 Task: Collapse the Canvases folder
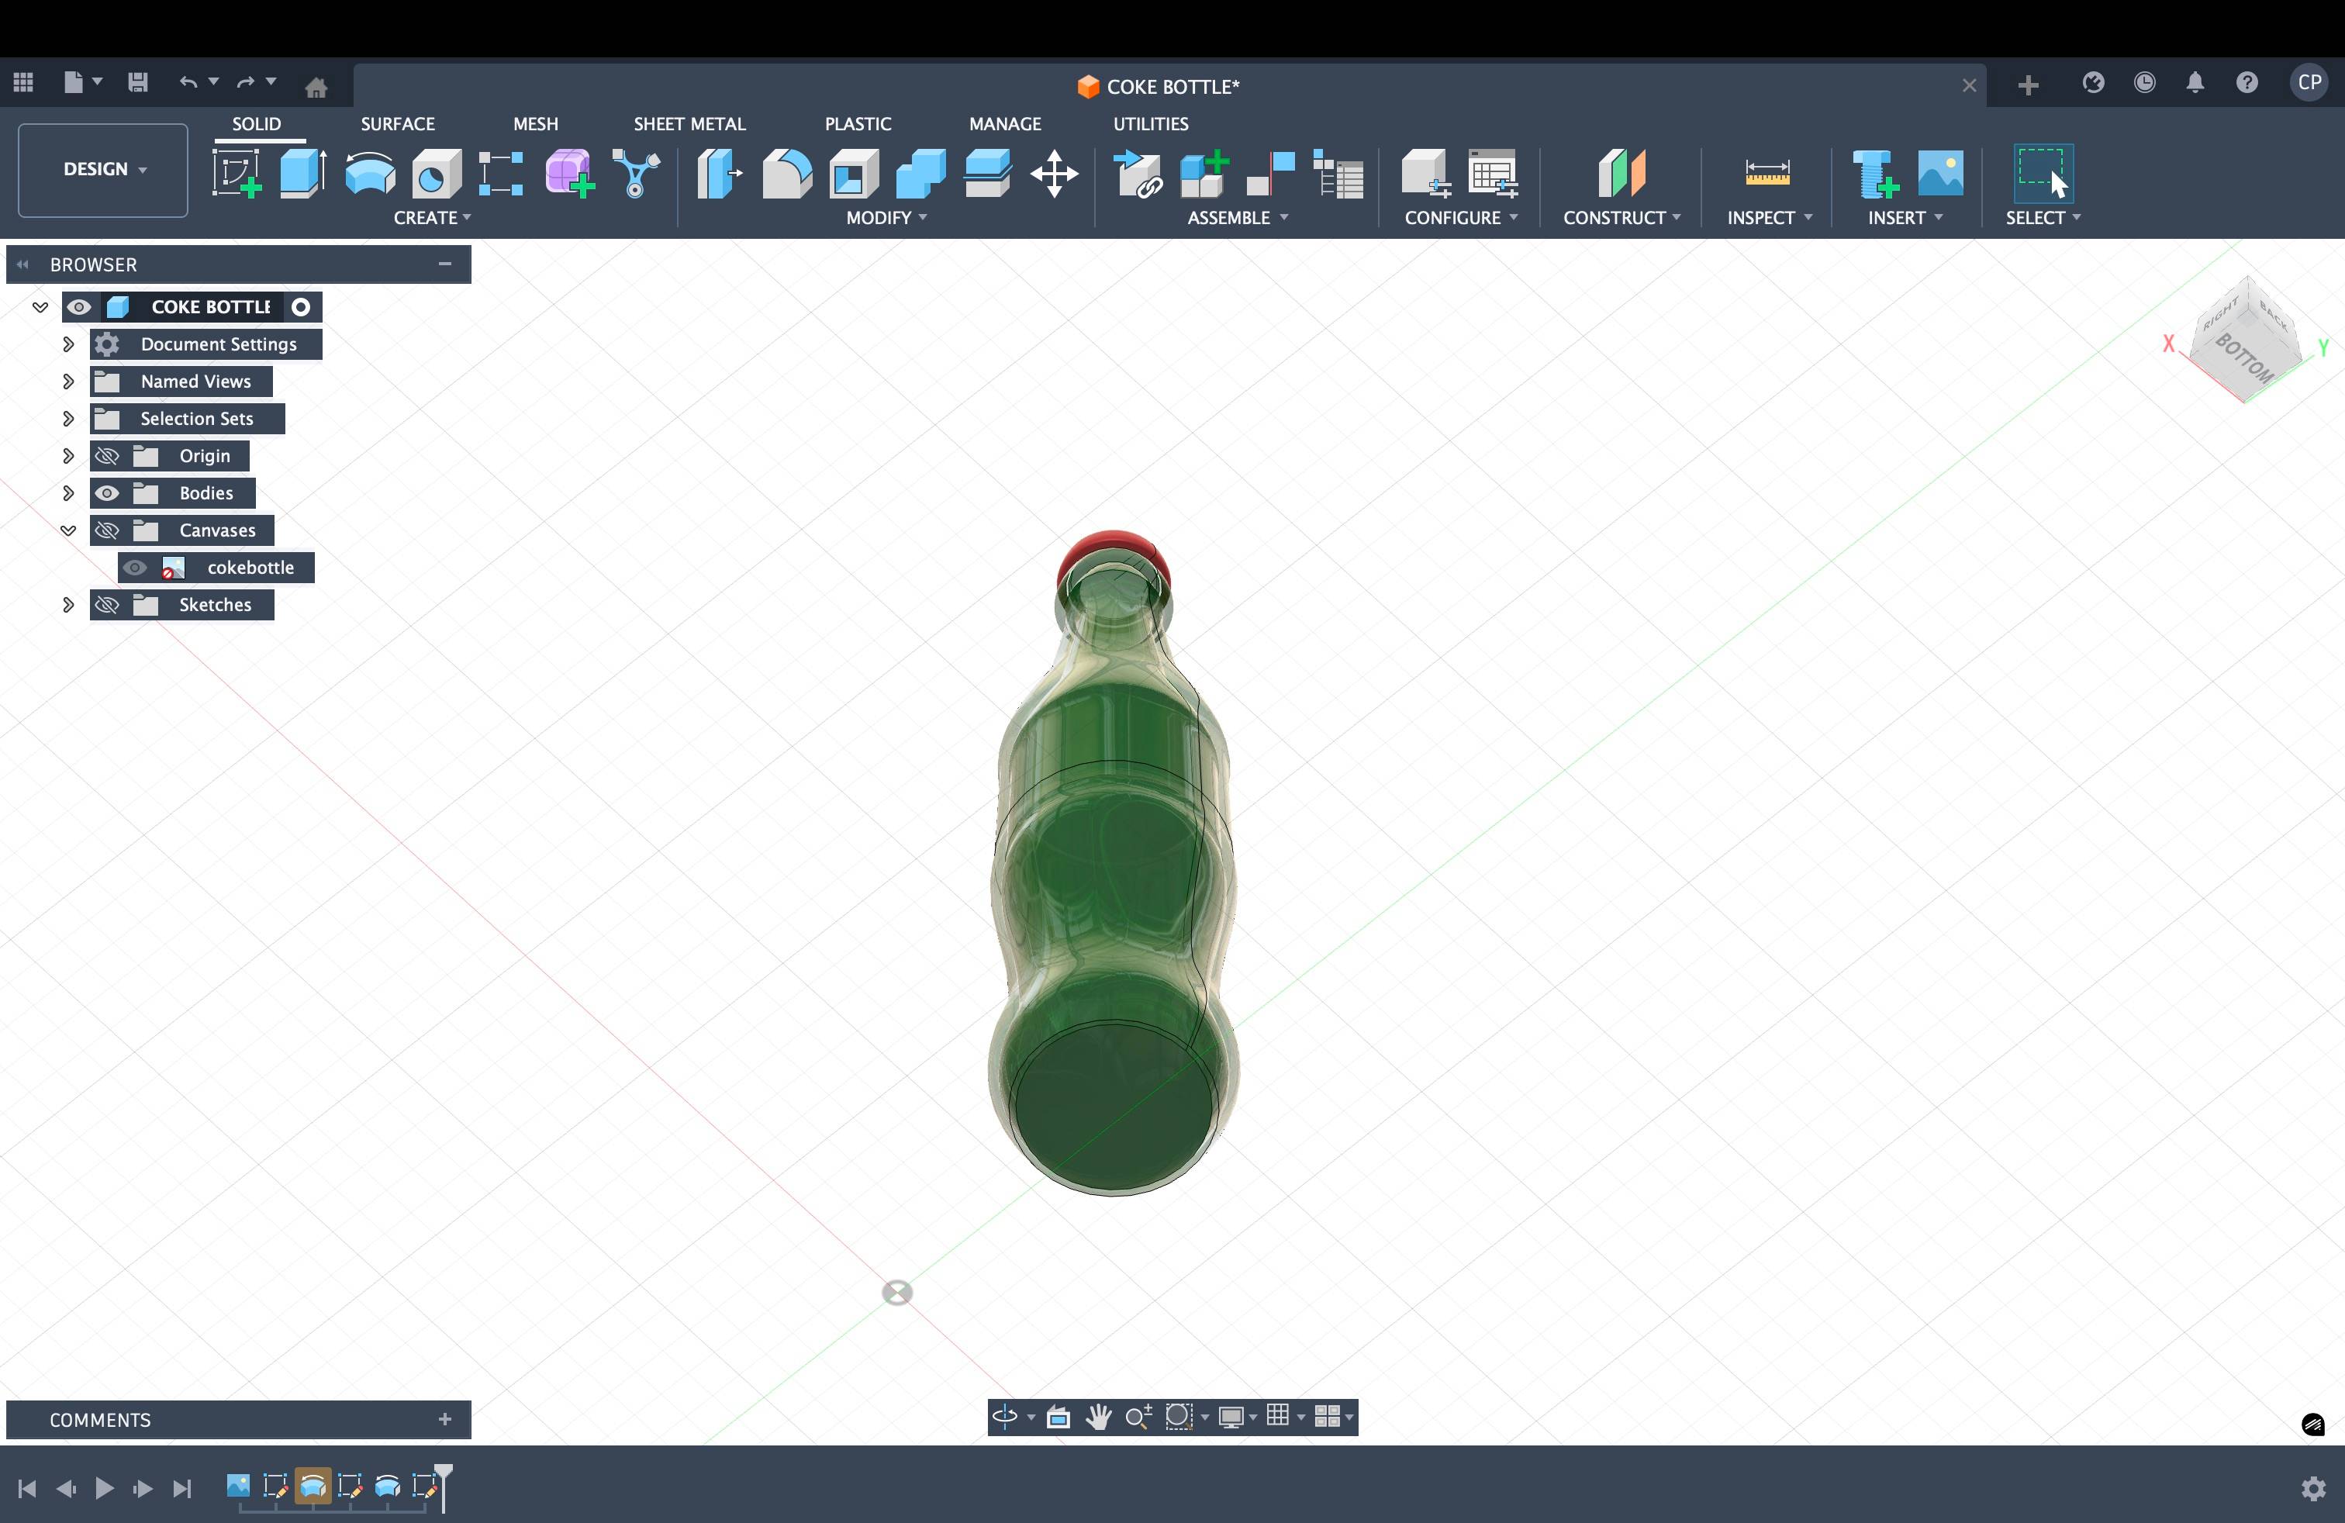(x=68, y=531)
